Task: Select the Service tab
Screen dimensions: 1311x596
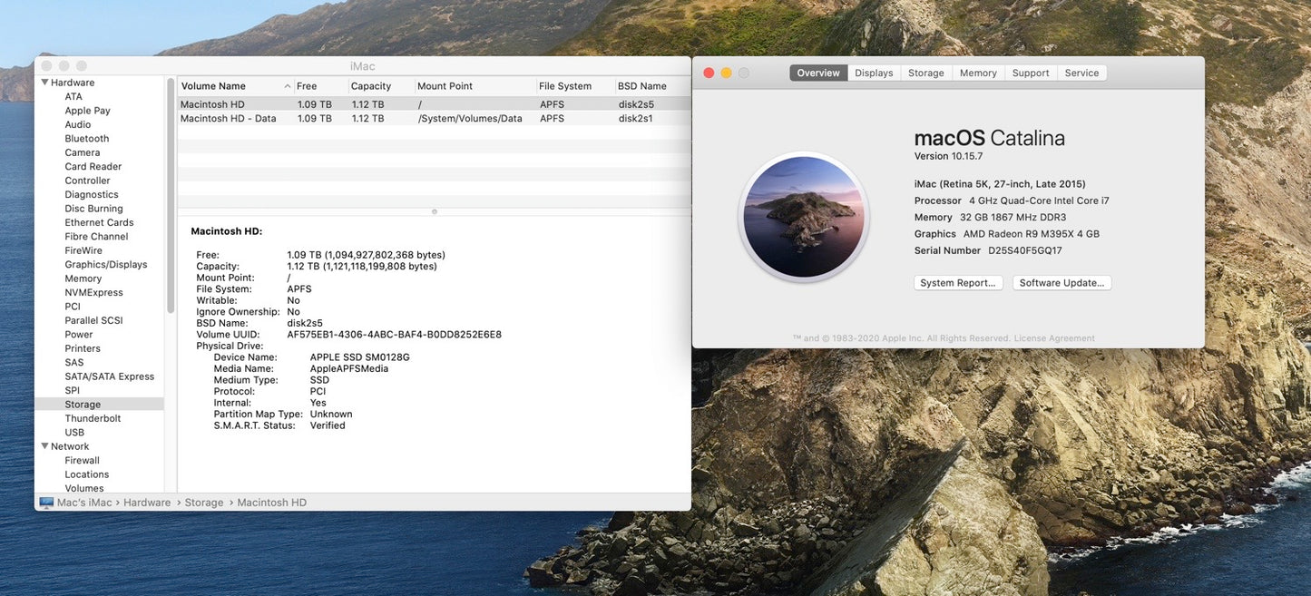Action: click(1081, 72)
